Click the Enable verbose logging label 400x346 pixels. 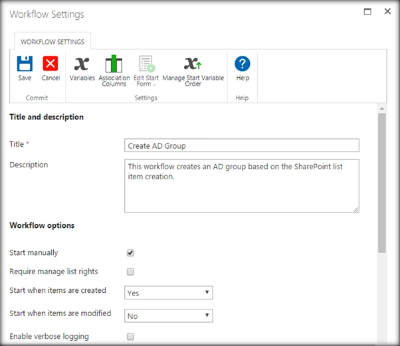coord(49,337)
